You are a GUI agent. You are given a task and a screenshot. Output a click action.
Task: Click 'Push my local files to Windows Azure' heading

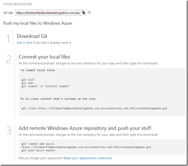(38, 23)
